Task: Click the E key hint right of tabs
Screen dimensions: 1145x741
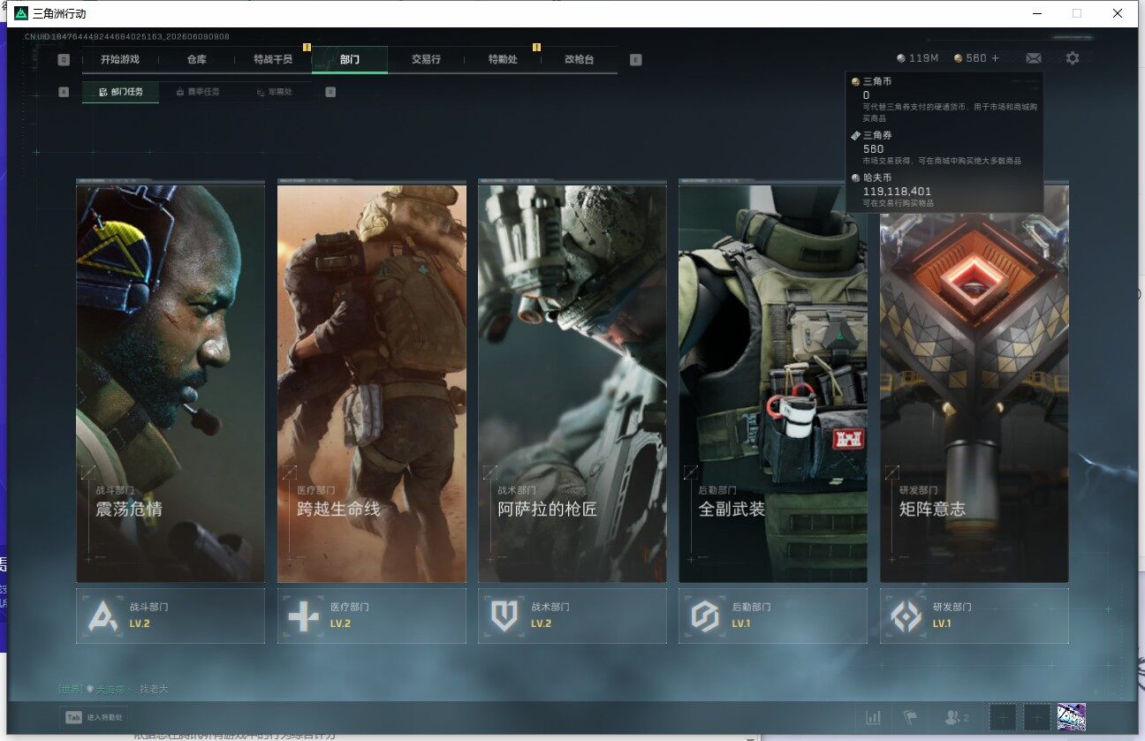Action: coord(636,60)
